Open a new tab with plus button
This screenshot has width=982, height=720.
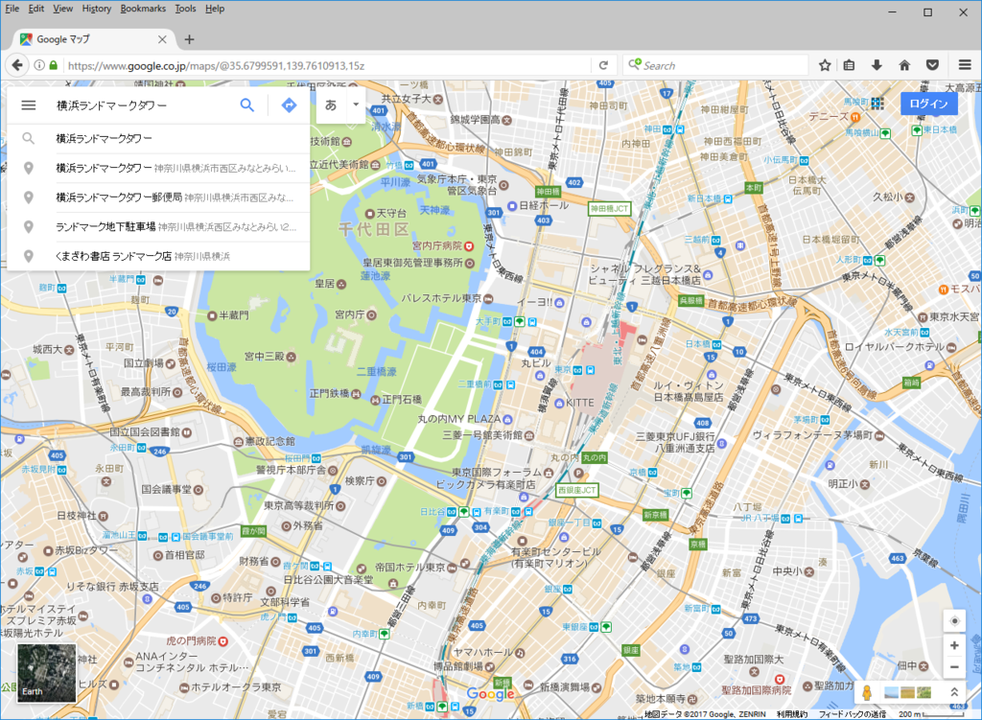[189, 39]
